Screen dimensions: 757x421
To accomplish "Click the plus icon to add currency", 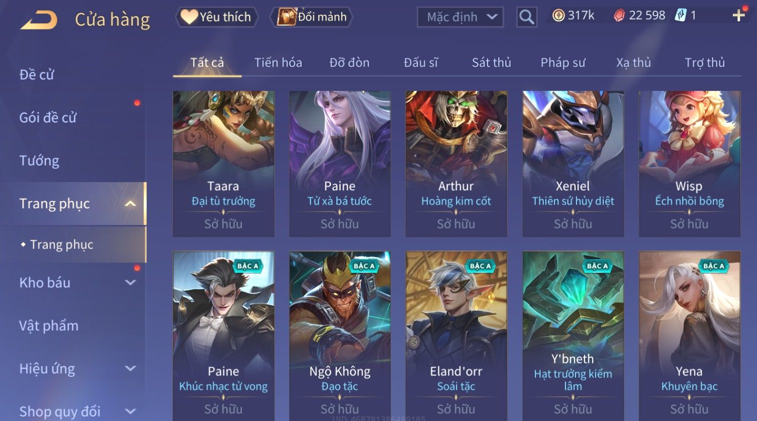I will (738, 16).
